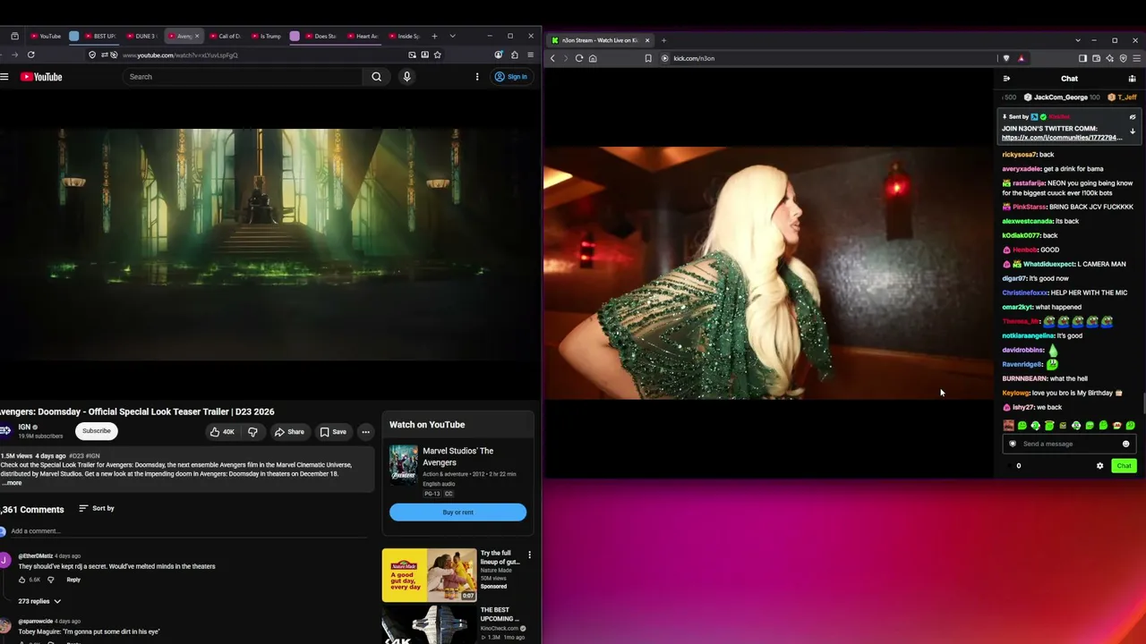Open the Kick chat users list icon
This screenshot has height=644, width=1146.
1132,79
